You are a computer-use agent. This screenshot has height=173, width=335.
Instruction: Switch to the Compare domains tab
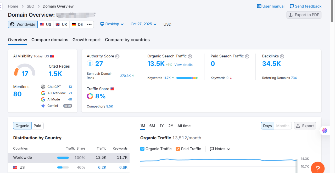(x=50, y=40)
